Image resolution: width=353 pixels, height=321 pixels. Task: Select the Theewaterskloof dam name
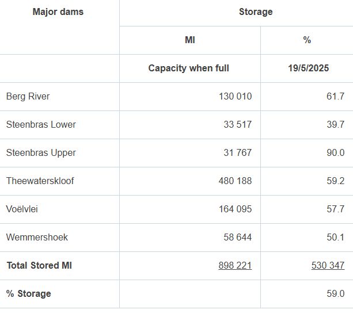coord(40,181)
